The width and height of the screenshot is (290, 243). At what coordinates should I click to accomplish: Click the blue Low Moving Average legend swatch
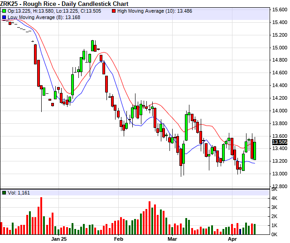click(4, 17)
